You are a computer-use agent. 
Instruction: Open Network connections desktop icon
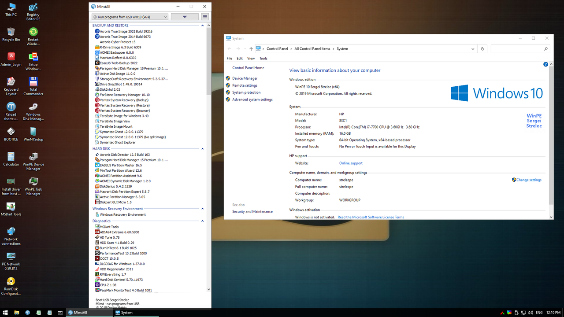point(11,236)
